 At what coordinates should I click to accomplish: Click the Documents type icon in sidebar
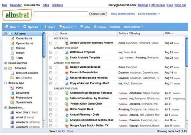point(12,93)
